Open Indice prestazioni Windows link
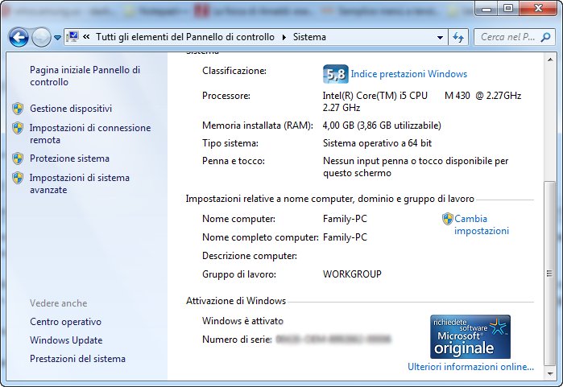The width and height of the screenshot is (563, 387). click(409, 74)
